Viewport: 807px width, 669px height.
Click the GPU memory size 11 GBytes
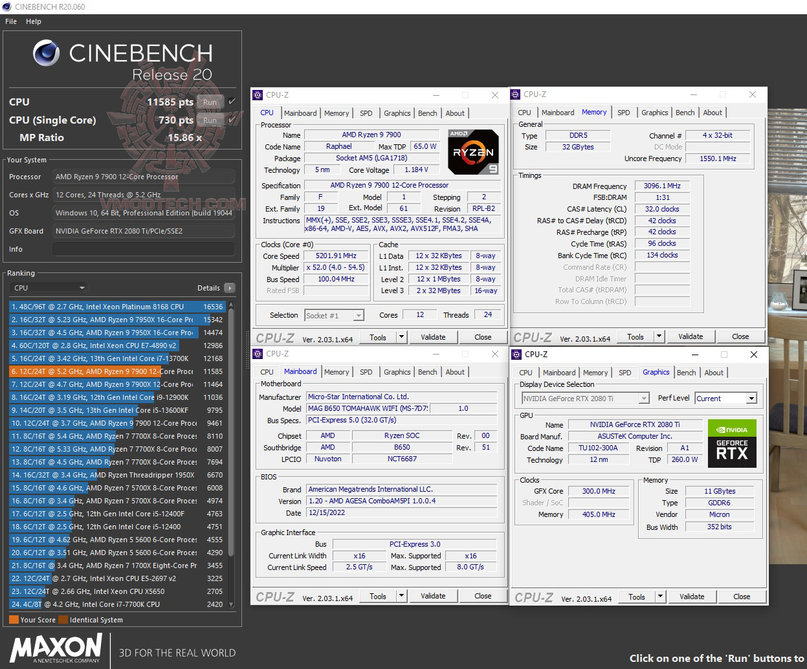720,491
